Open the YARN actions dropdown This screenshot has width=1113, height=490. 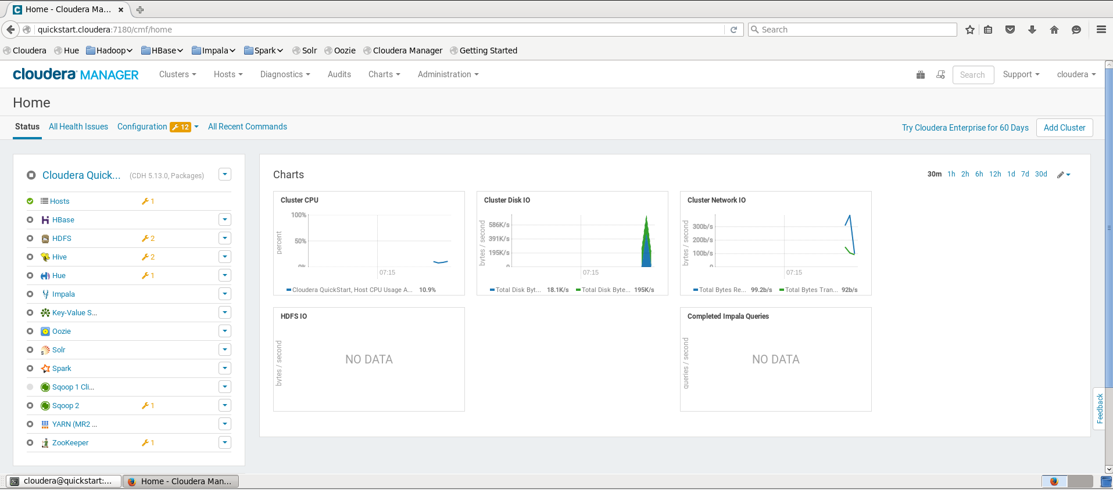(225, 424)
